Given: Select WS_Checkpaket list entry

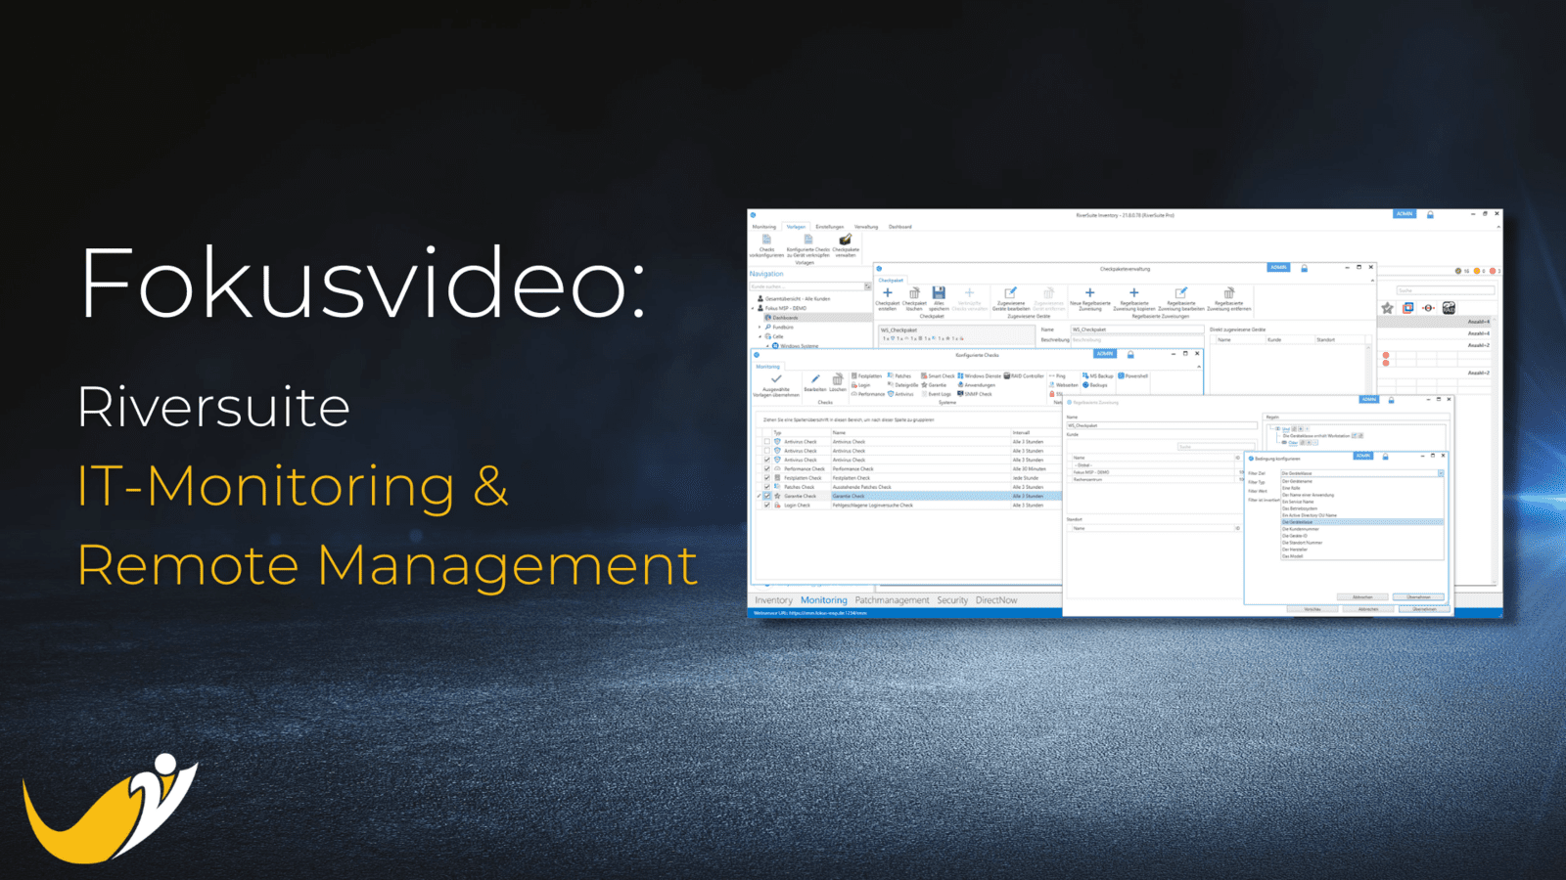Looking at the screenshot, I should click(956, 334).
